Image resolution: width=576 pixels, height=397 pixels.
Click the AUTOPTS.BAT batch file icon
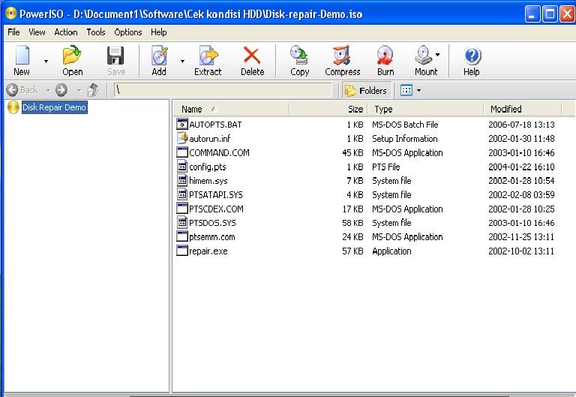(182, 124)
